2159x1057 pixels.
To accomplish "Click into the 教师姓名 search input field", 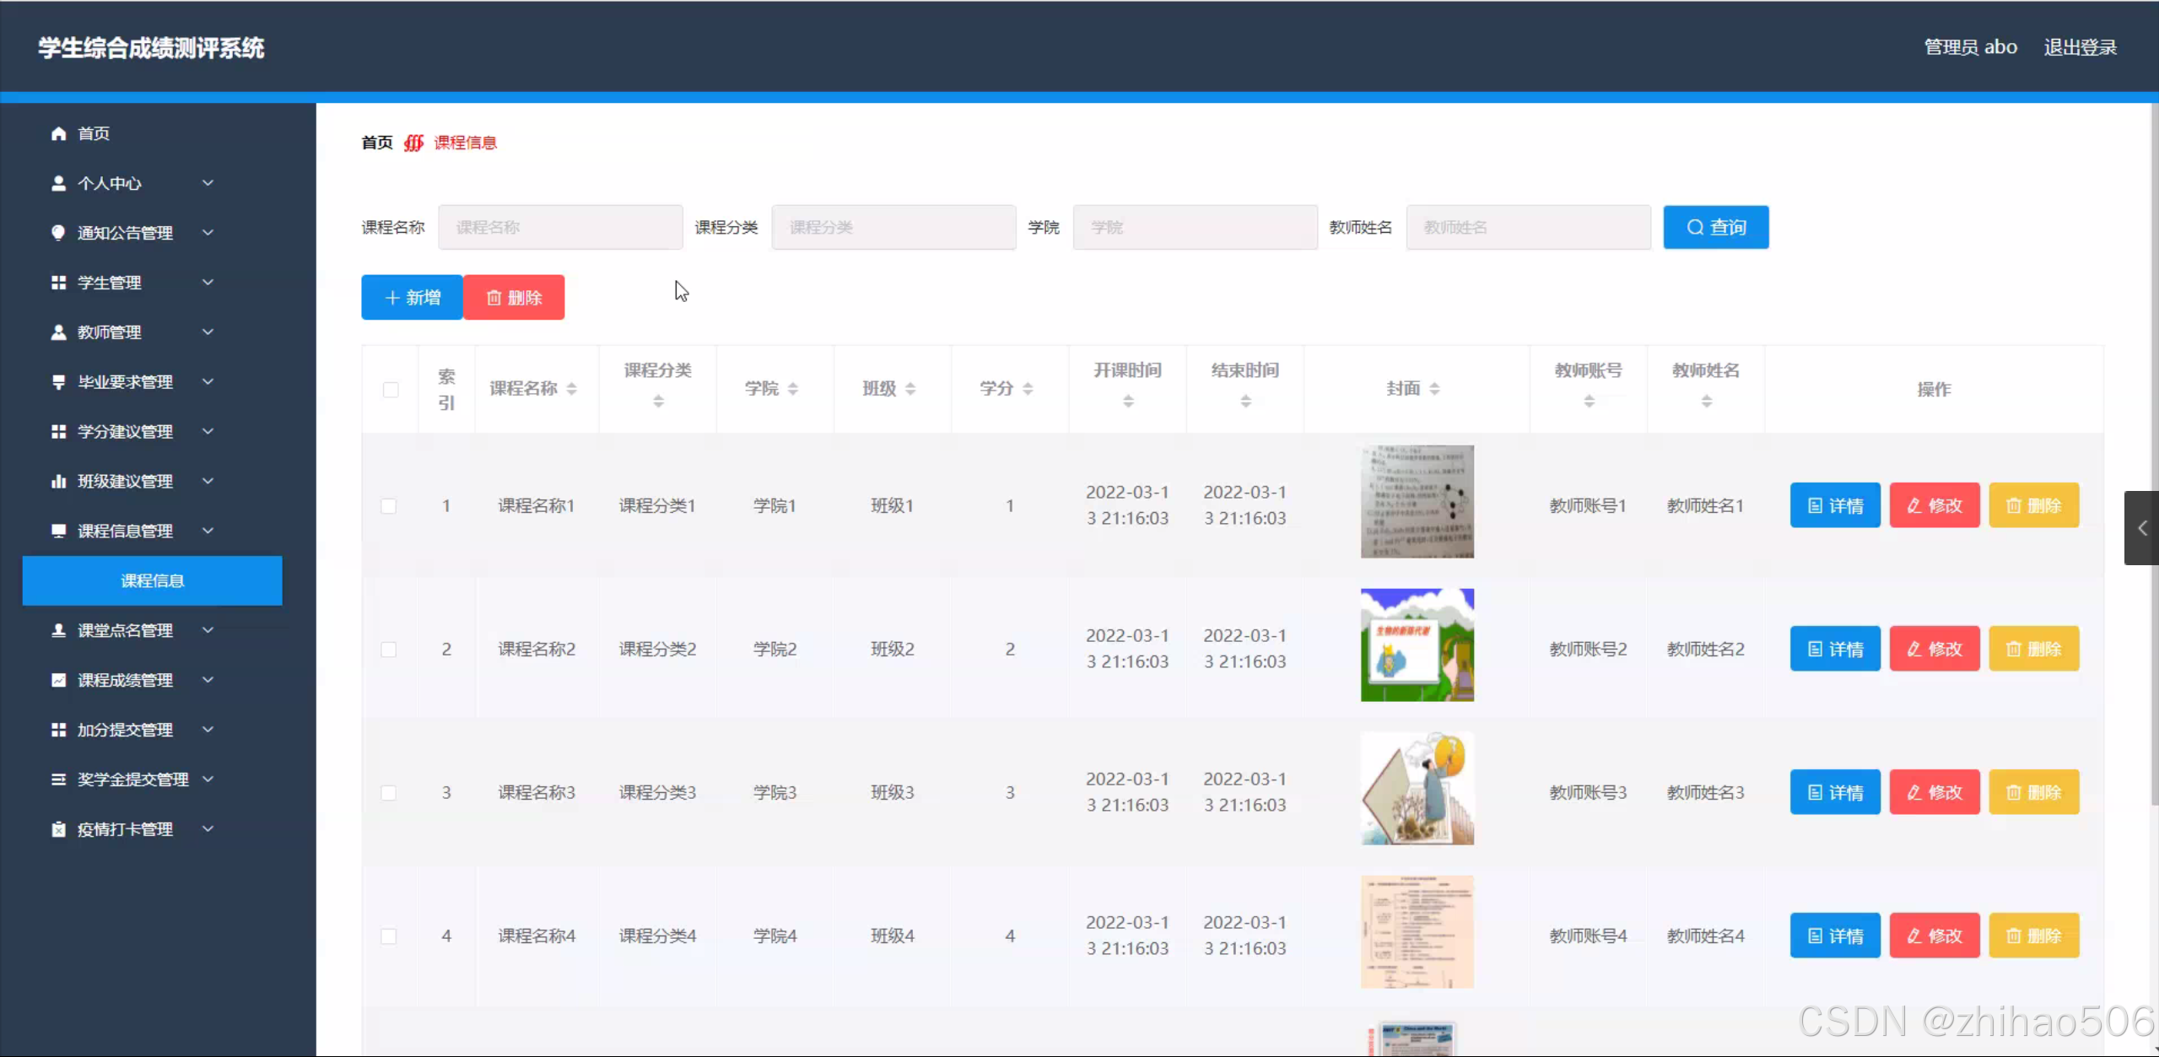I will (1528, 227).
